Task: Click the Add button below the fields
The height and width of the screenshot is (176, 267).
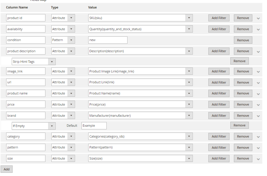Action: (x=6, y=169)
